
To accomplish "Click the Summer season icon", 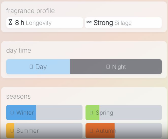I will (x=12, y=131).
